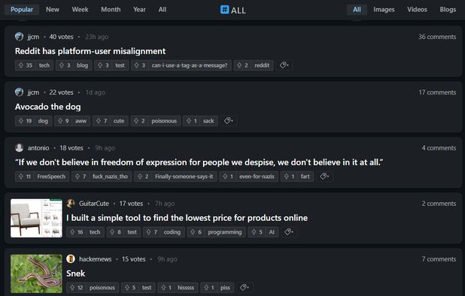View the 36 comments link

(x=437, y=37)
